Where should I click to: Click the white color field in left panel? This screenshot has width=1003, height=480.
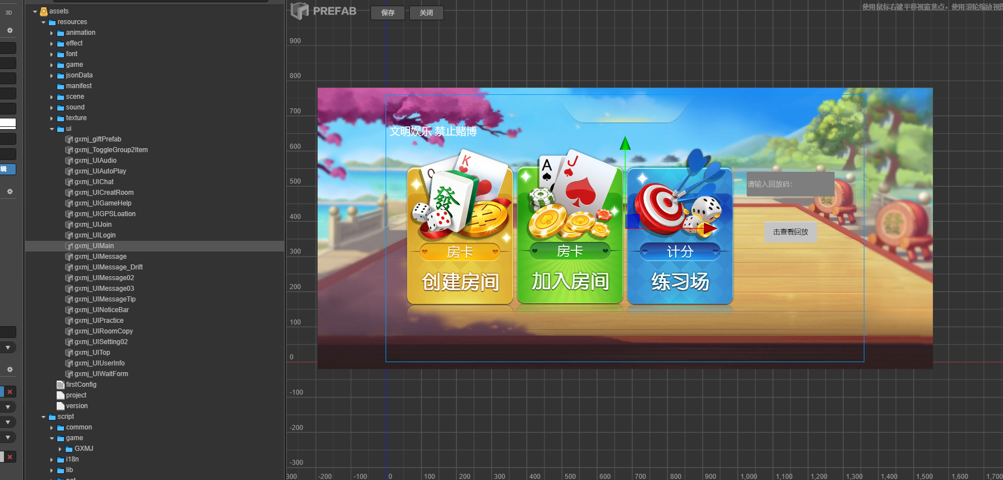[x=8, y=124]
